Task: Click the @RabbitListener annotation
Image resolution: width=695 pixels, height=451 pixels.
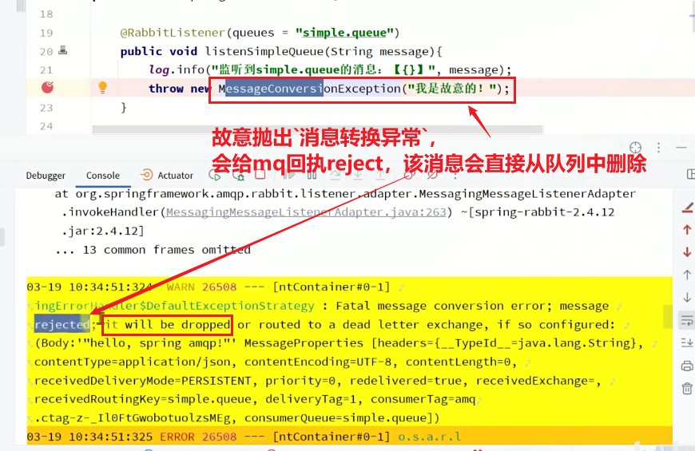Action: coord(173,33)
